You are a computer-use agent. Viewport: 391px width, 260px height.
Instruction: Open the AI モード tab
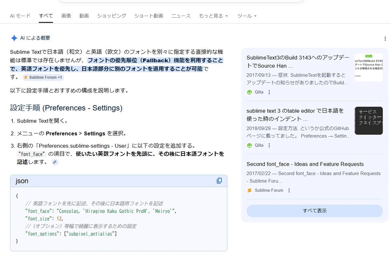(20, 16)
